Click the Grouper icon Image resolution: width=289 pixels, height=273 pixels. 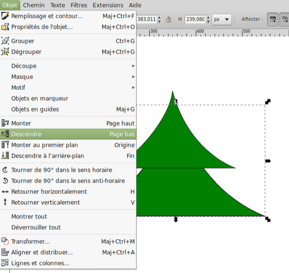[5, 41]
